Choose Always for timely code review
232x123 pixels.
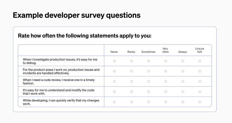click(x=183, y=81)
